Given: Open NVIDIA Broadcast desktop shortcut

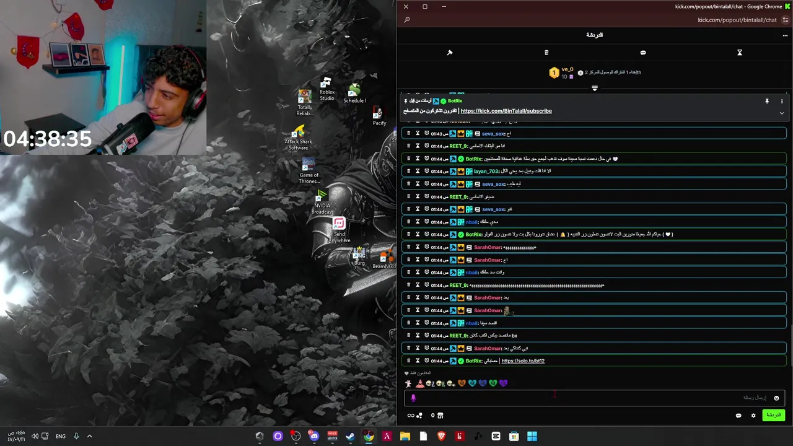Looking at the screenshot, I should [x=322, y=202].
